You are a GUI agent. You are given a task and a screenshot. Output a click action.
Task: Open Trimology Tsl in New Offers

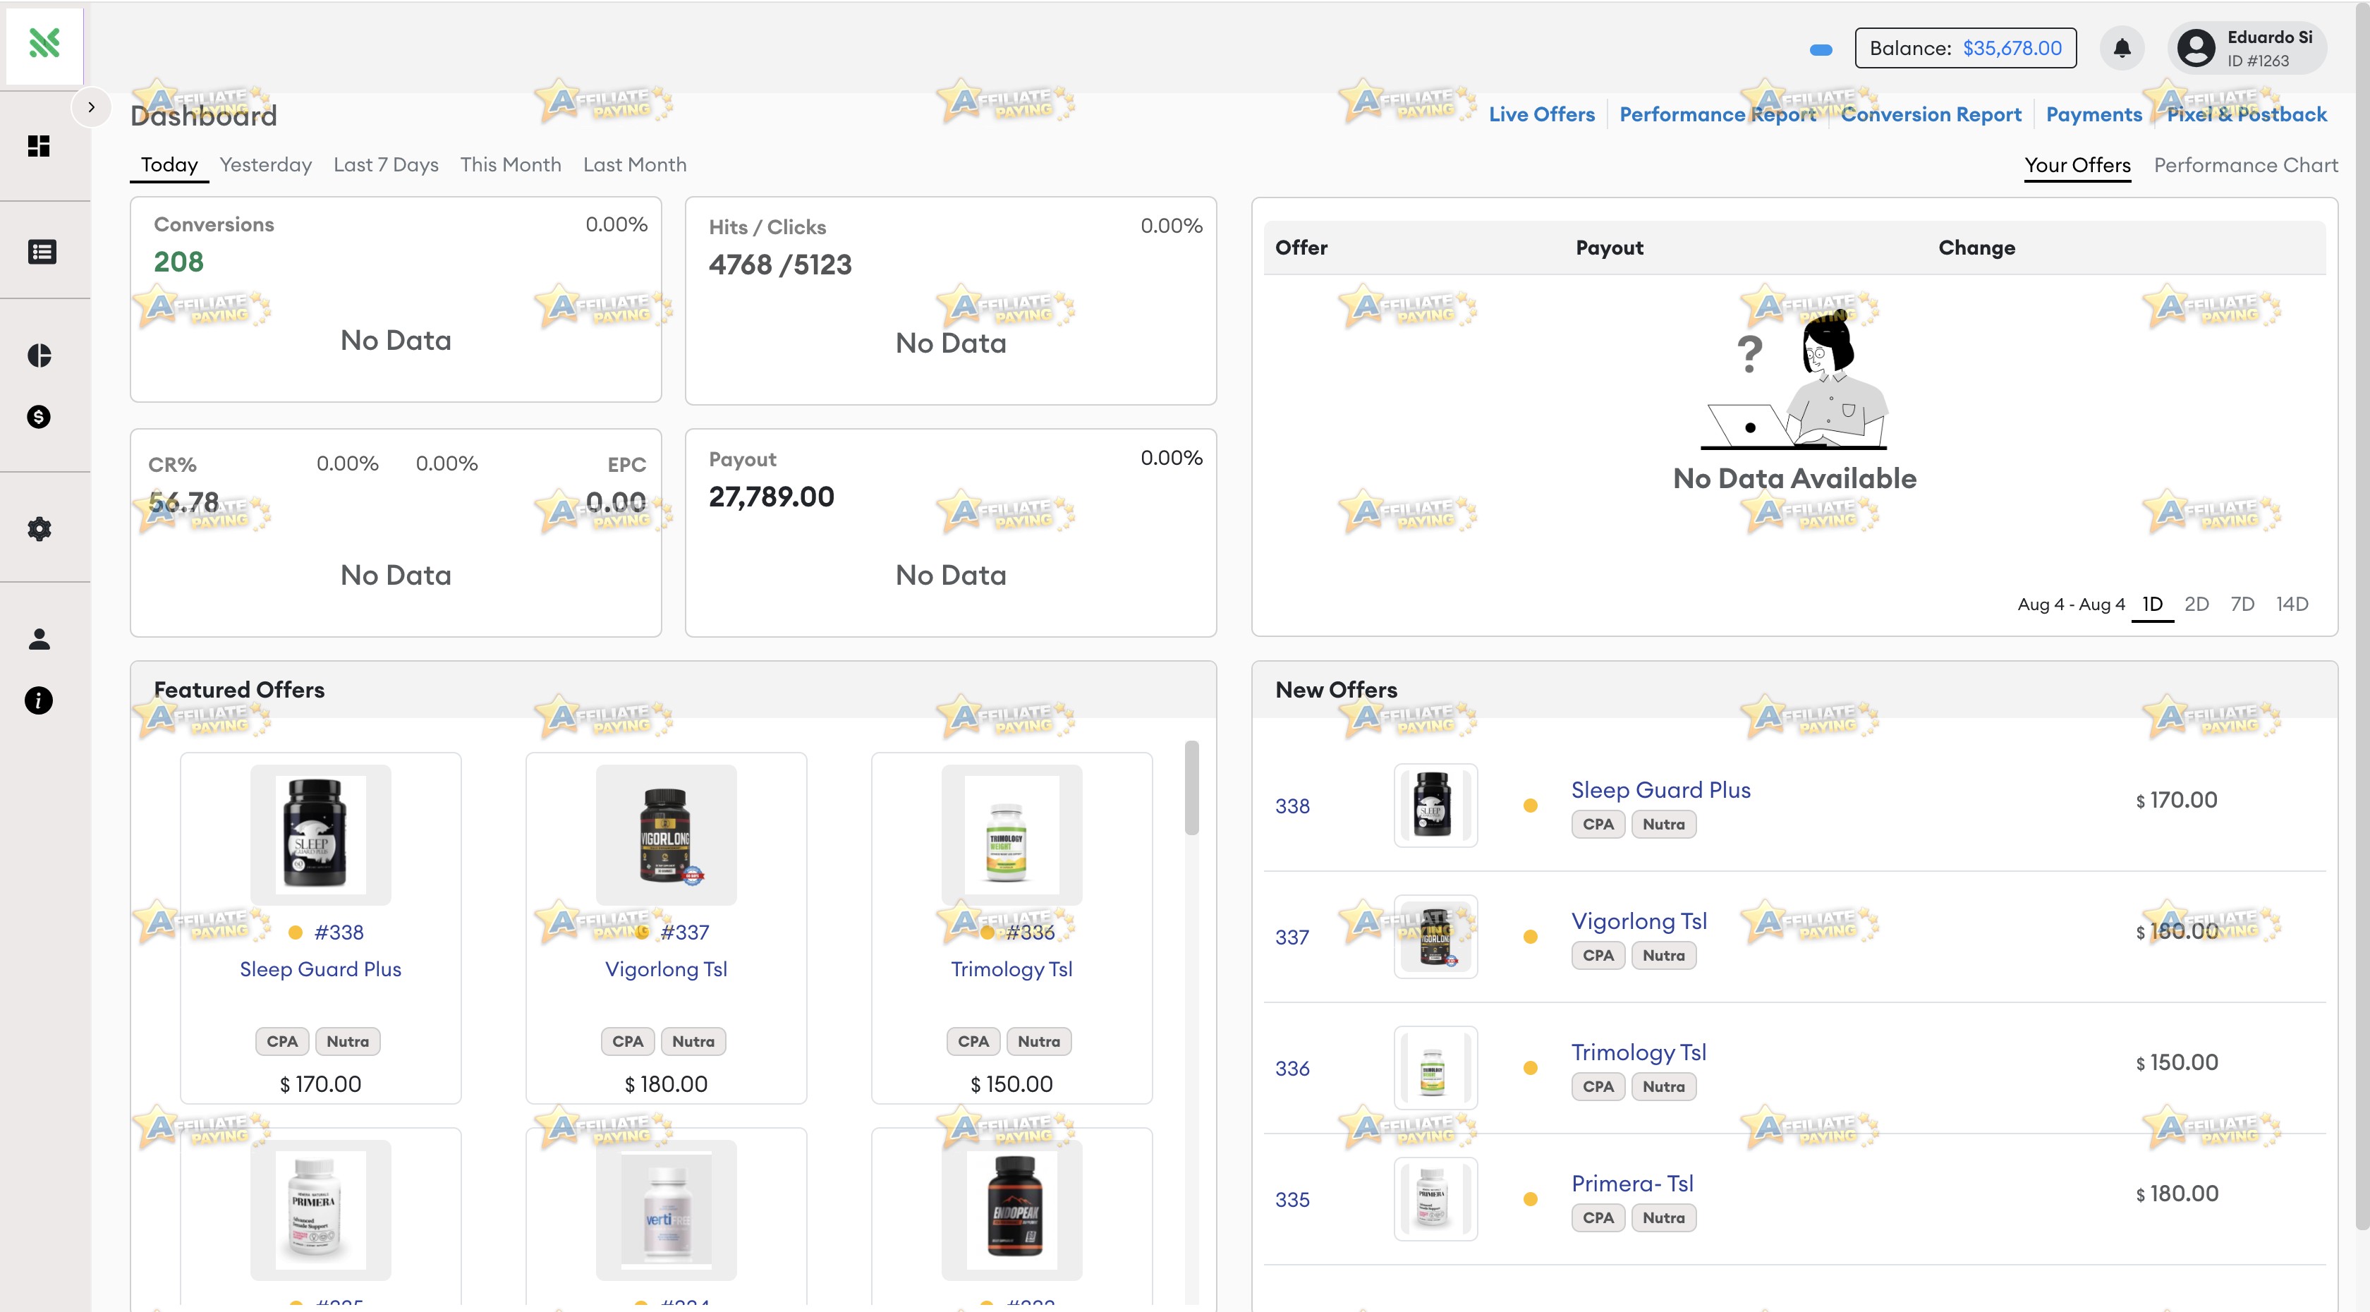coord(1639,1052)
